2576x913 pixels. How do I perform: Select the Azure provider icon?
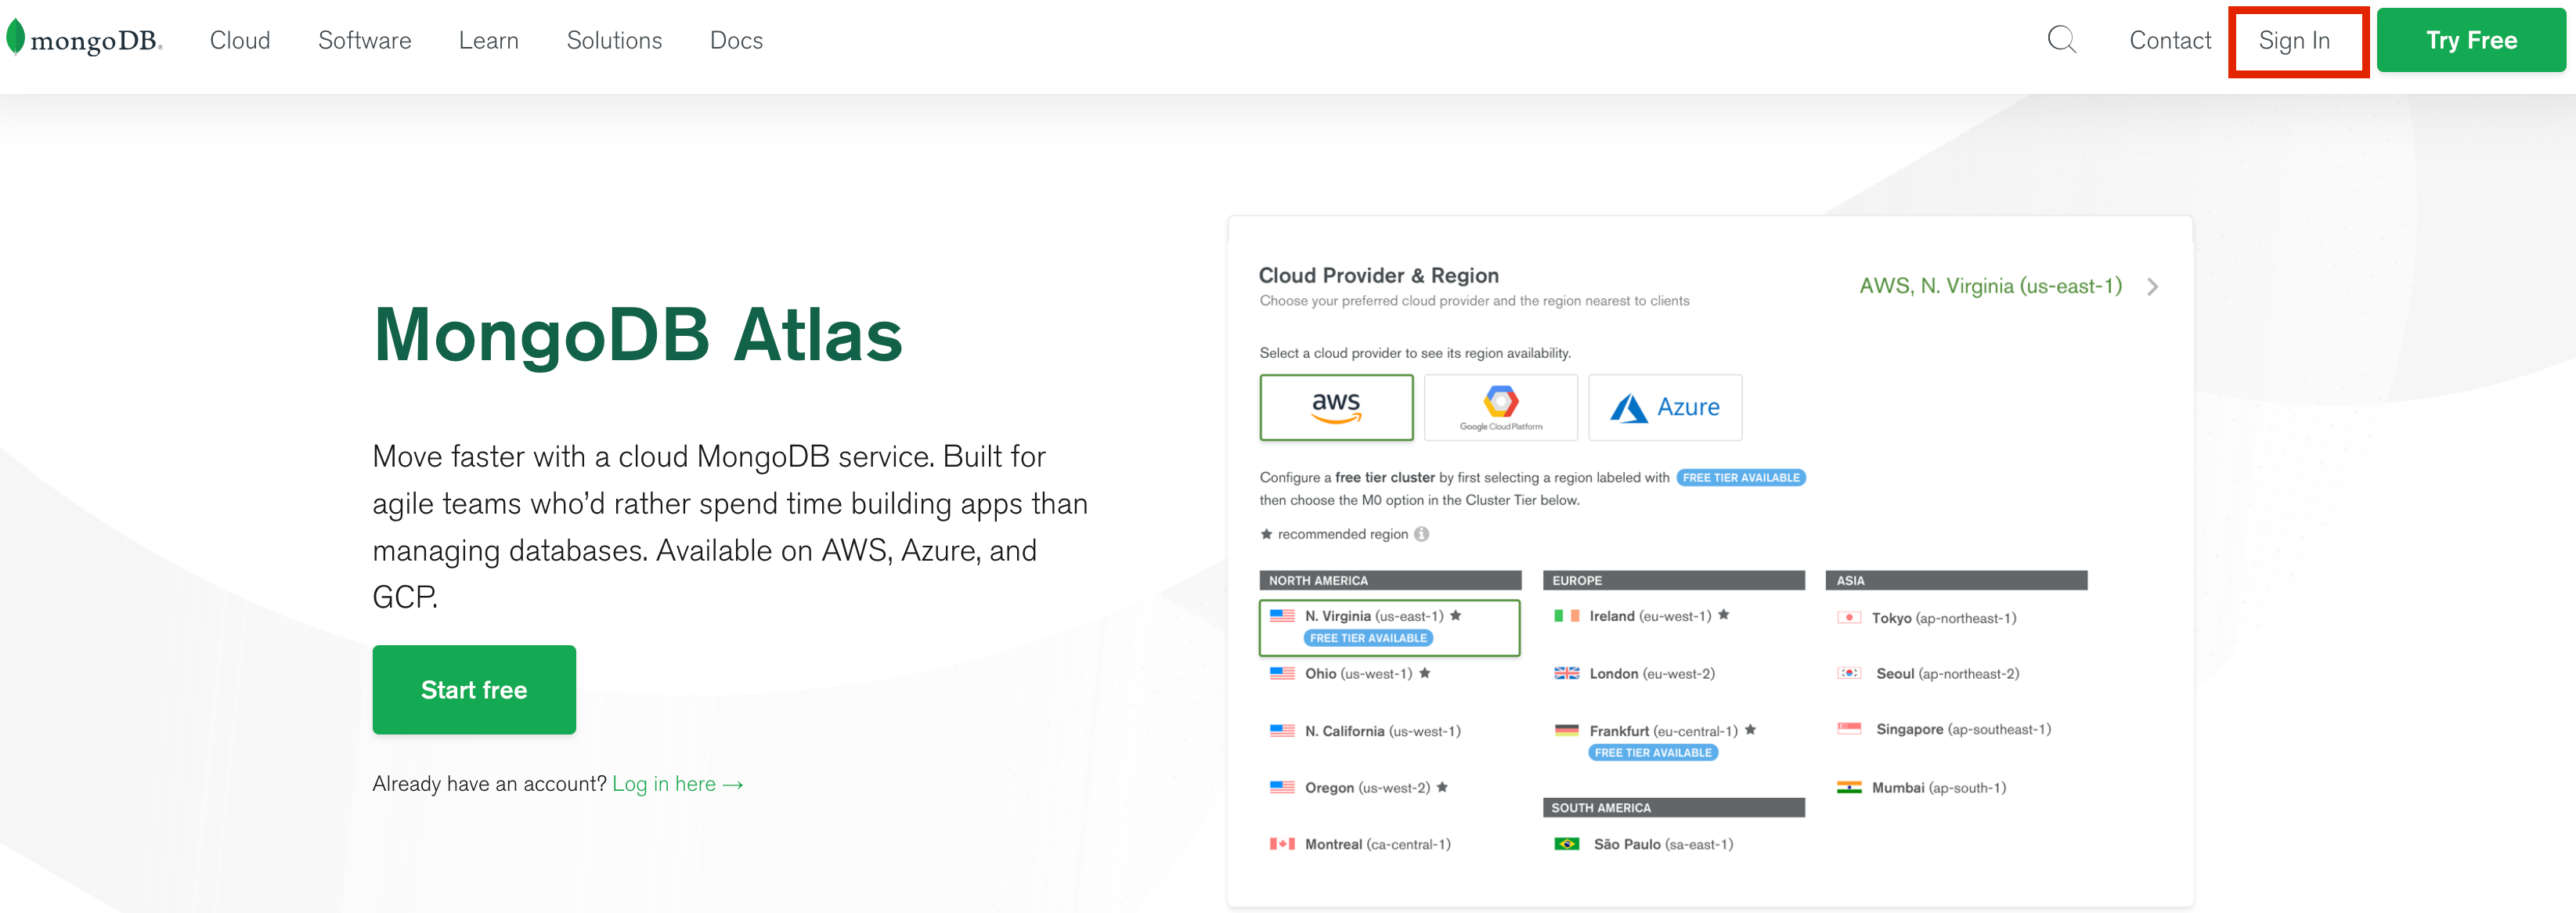[x=1665, y=407]
